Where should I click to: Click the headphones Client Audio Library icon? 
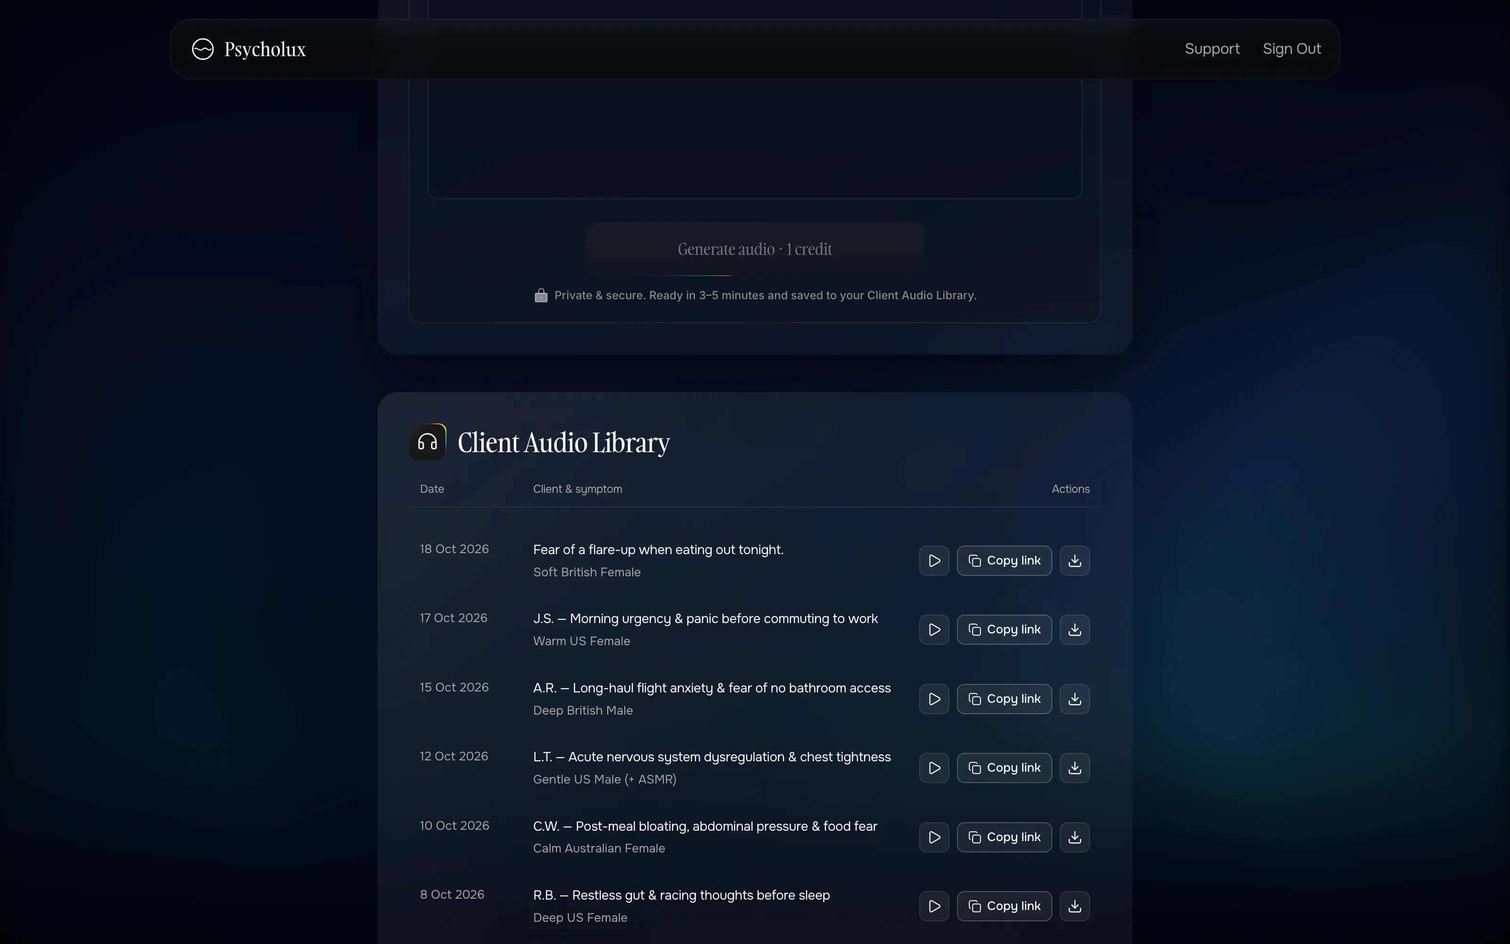click(428, 442)
